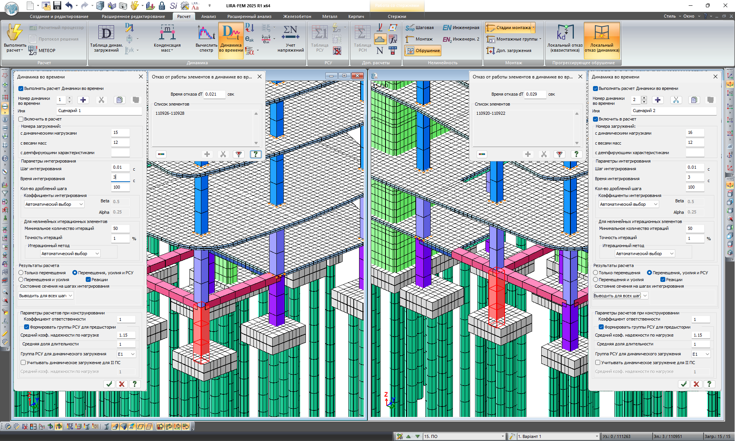Click filter funnel icon in left failure dialog

click(x=239, y=154)
